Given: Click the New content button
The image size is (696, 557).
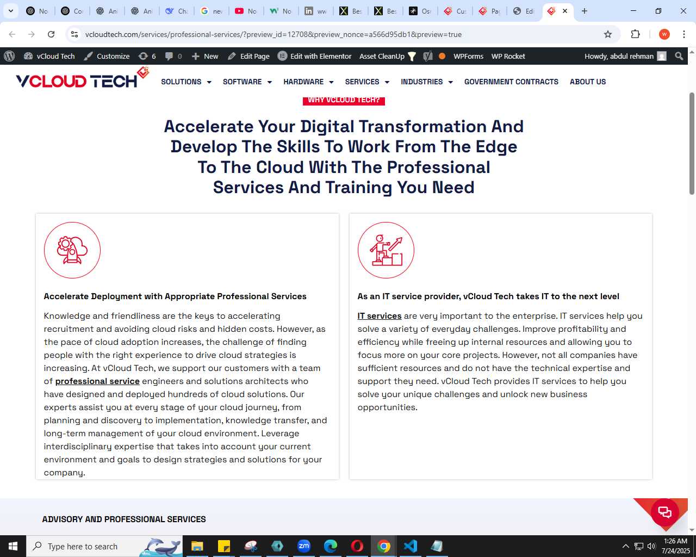Looking at the screenshot, I should (205, 56).
